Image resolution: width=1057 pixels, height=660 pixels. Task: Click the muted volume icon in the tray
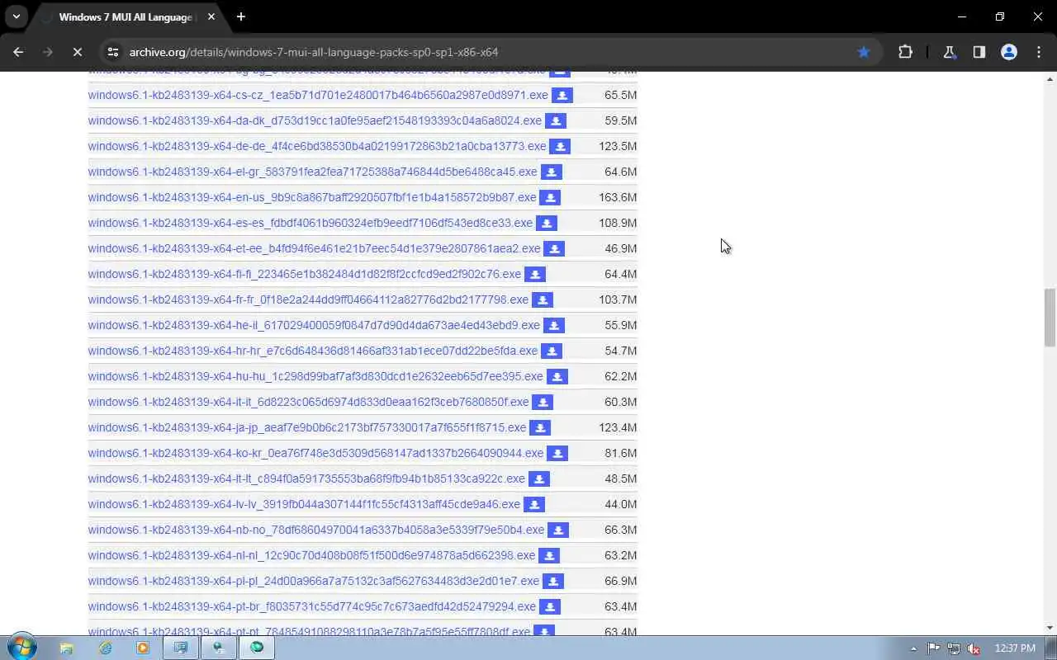[x=974, y=648]
